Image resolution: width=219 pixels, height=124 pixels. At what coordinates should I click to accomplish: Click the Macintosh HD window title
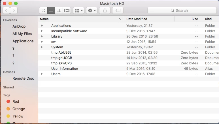(112, 3)
